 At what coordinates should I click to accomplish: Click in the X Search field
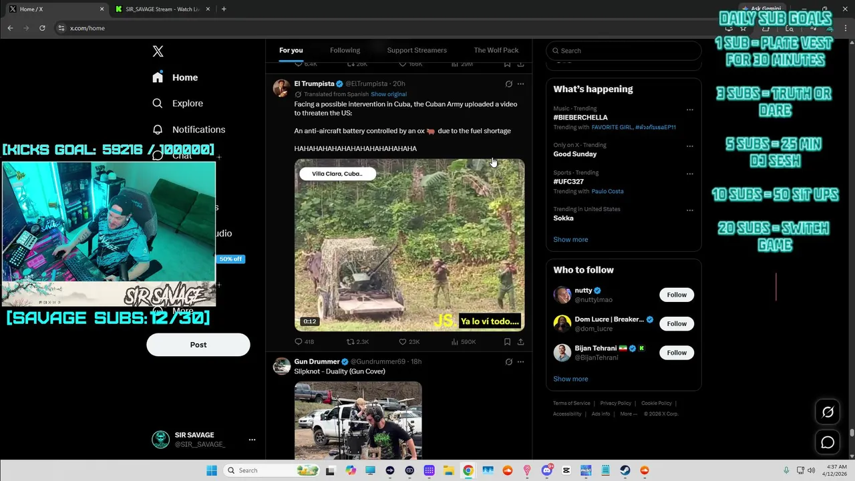(x=624, y=51)
